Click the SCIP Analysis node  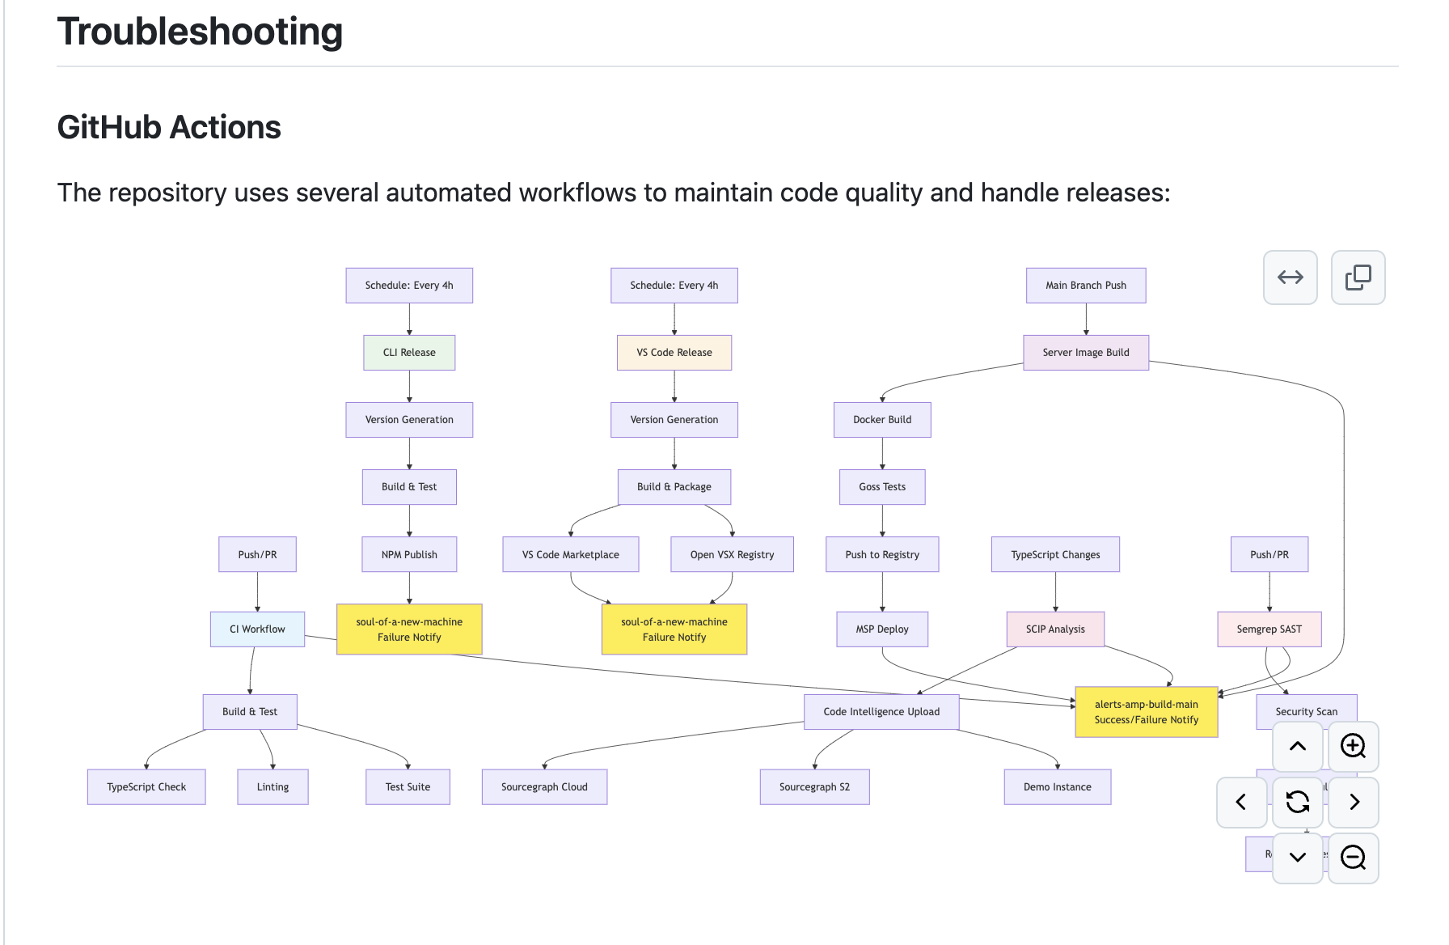1055,629
